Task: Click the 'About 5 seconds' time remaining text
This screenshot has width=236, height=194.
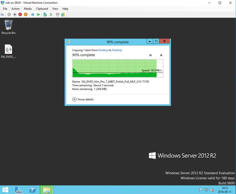Action: click(103, 85)
